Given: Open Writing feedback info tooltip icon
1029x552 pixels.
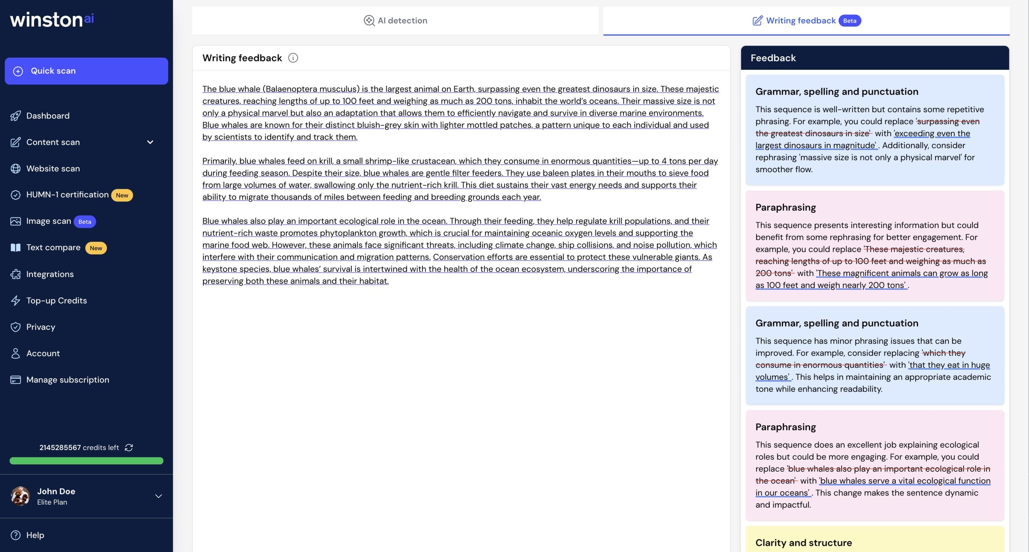Looking at the screenshot, I should pyautogui.click(x=293, y=58).
